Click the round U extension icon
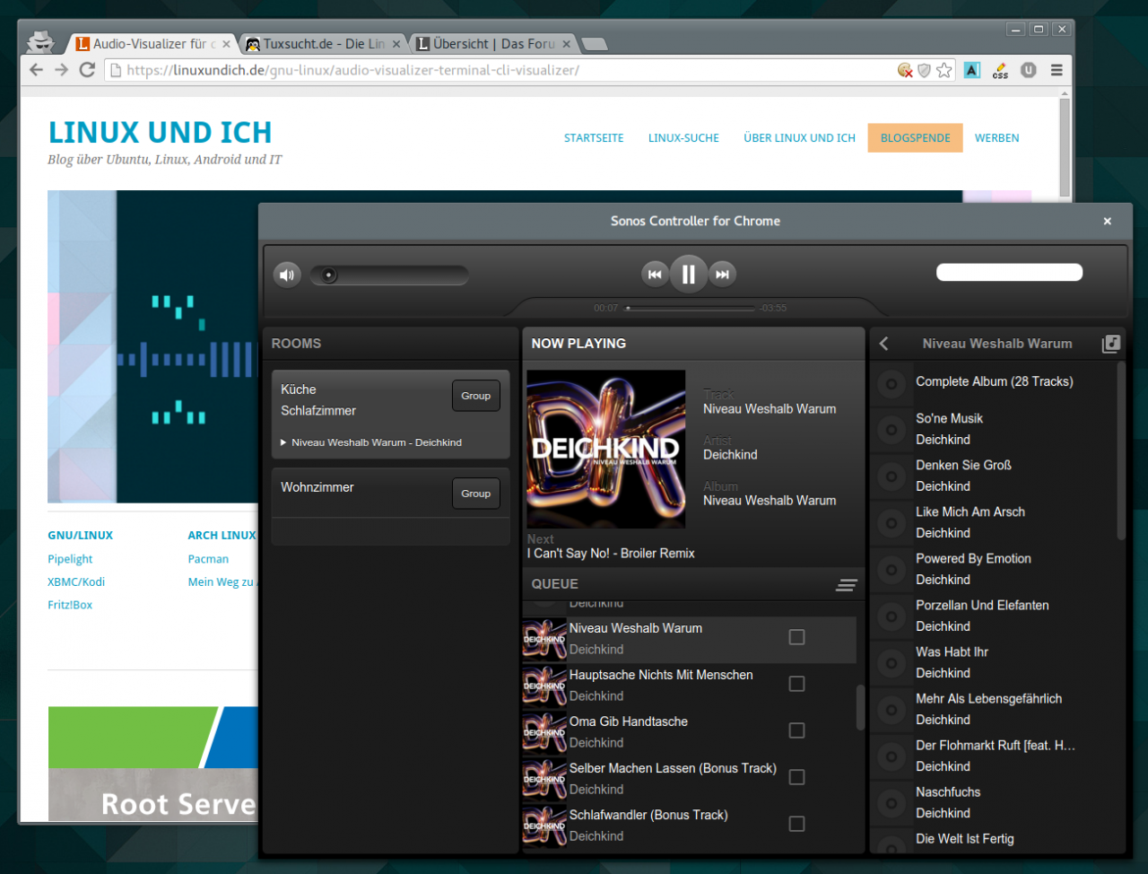 coord(1029,70)
